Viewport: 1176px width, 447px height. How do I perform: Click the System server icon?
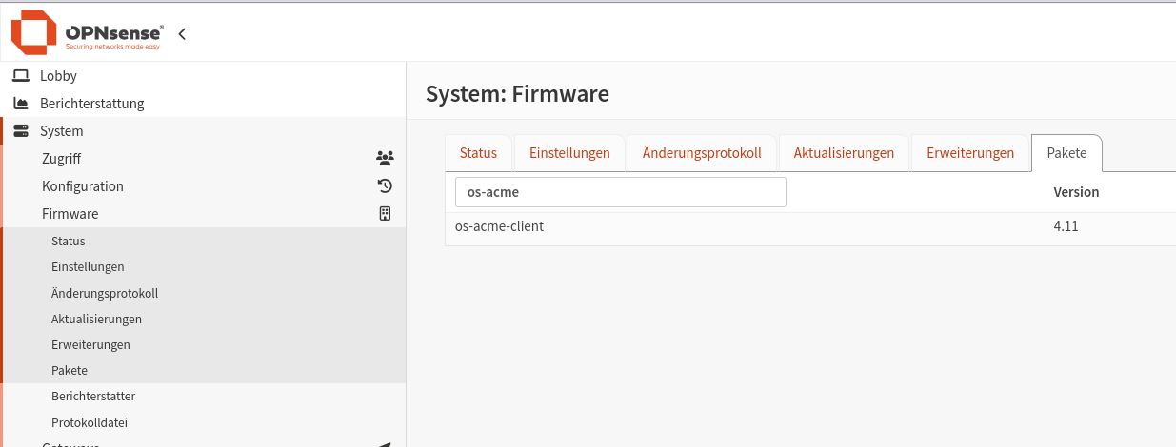click(21, 131)
